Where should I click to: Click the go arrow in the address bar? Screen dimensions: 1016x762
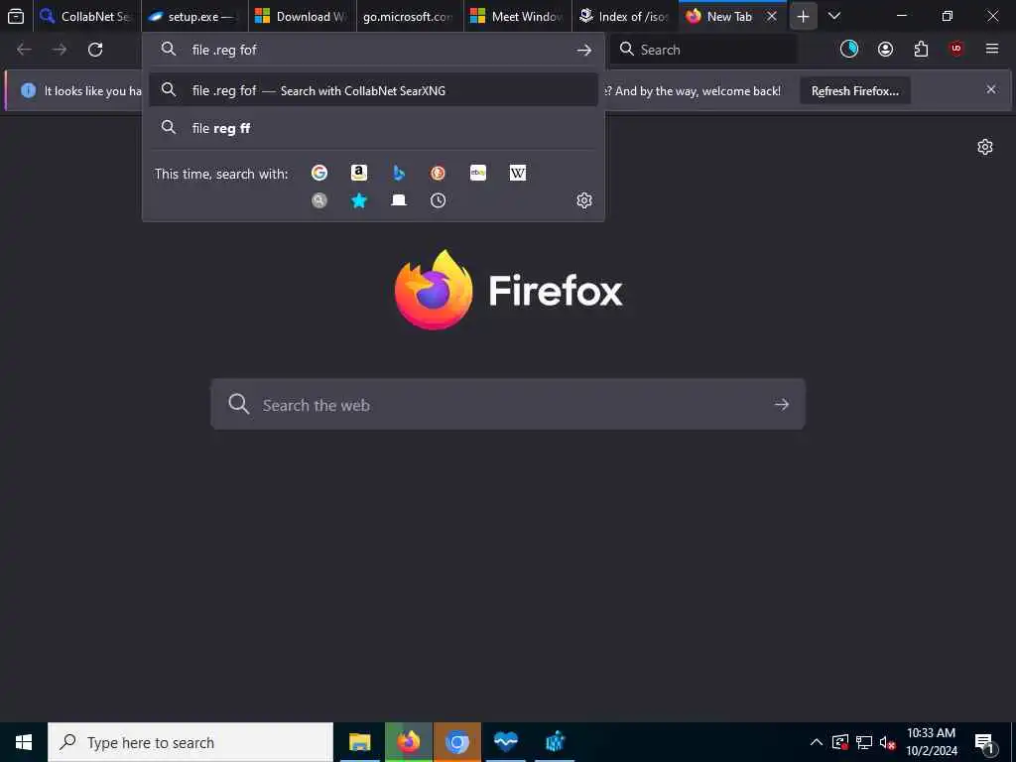[583, 50]
